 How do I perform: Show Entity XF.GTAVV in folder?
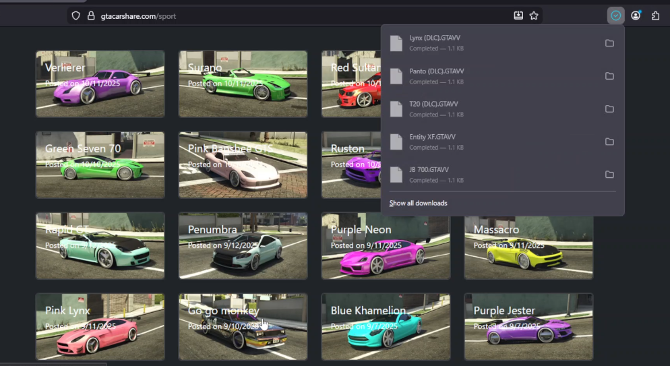coord(610,142)
